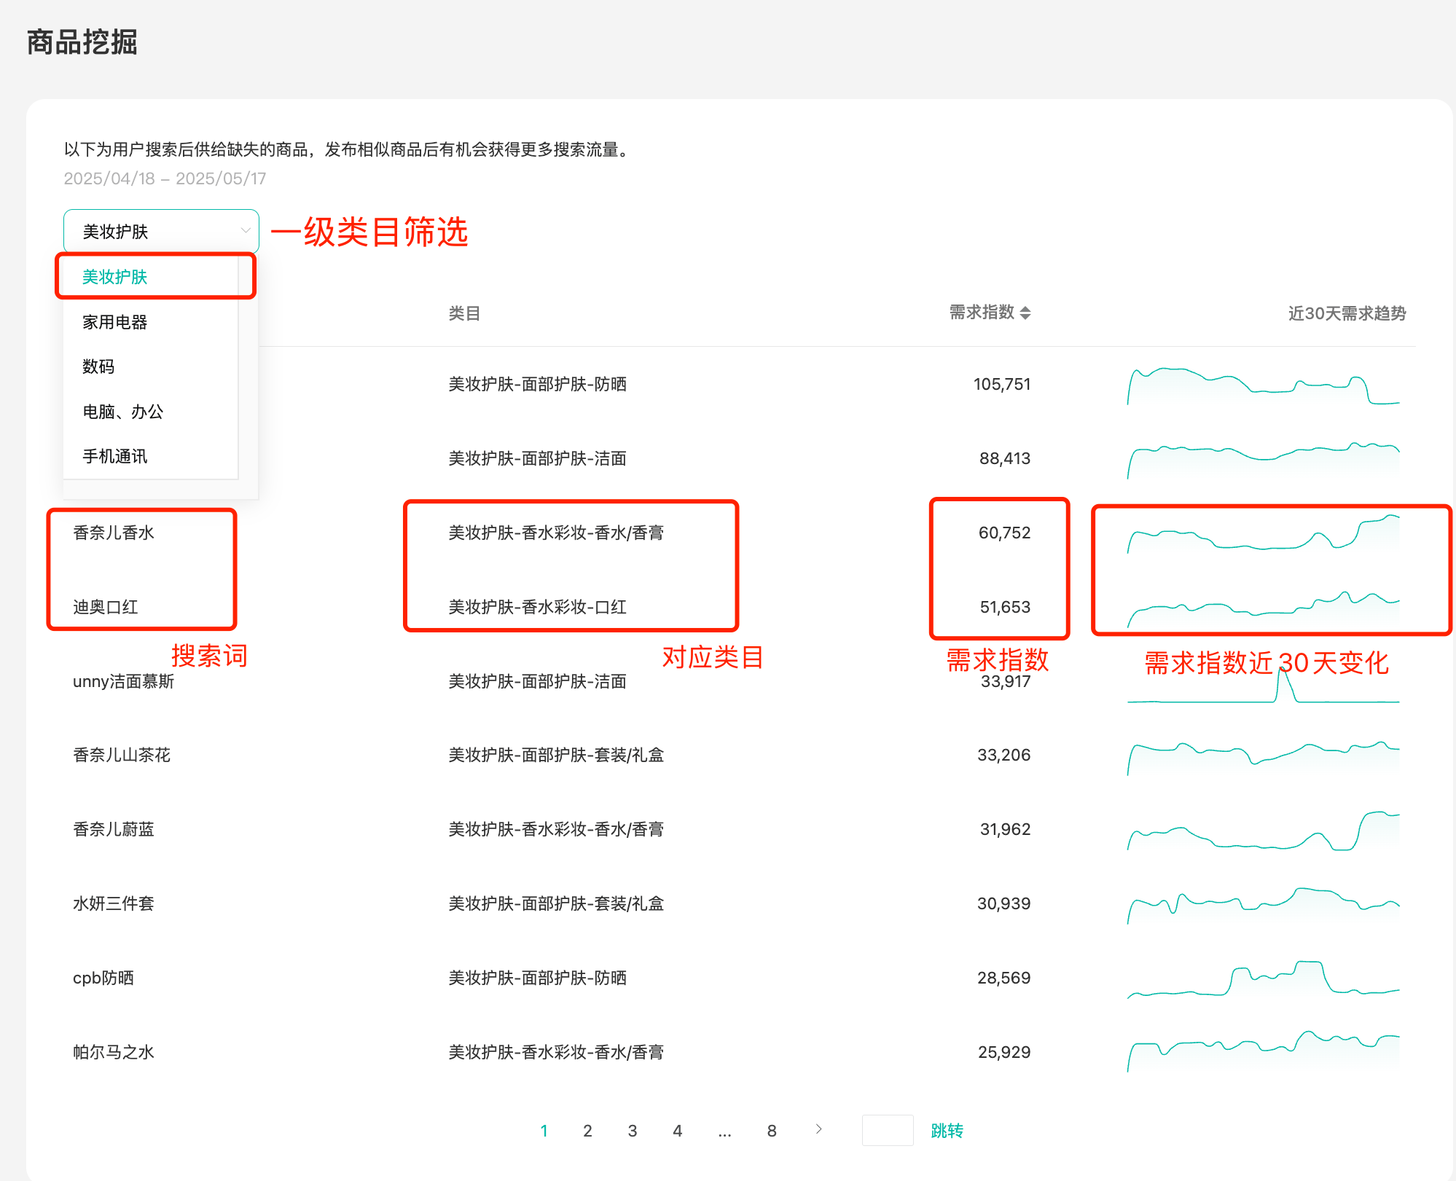Choose 电脑、办公 in the dropdown list
Screen dimensions: 1456x1181
coord(122,412)
